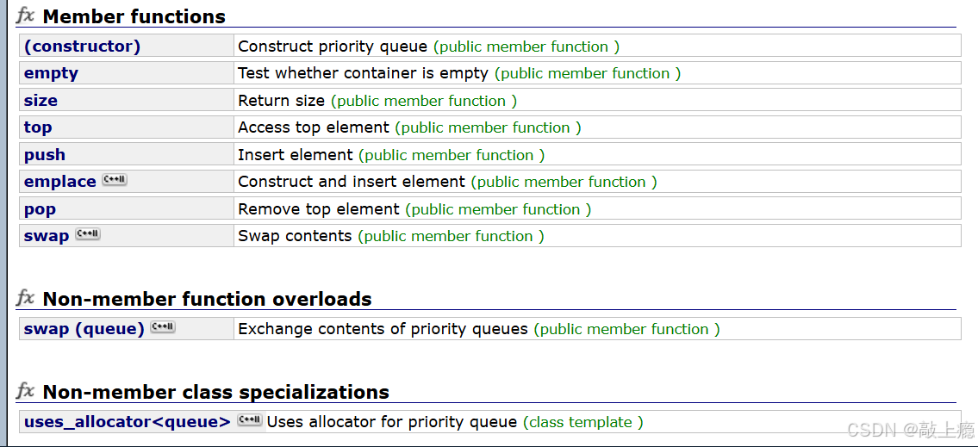This screenshot has width=978, height=447.
Task: Open the (constructor) link
Action: (83, 47)
